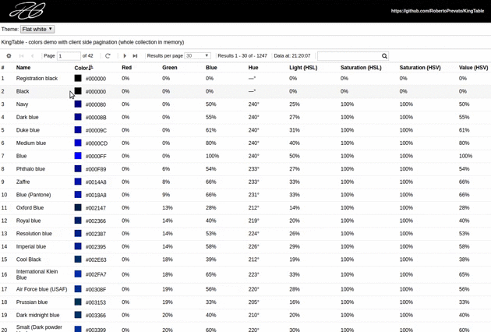Screen dimensions: 491x332
Task: Click the Oxford Blue color swatch
Action: (78, 207)
